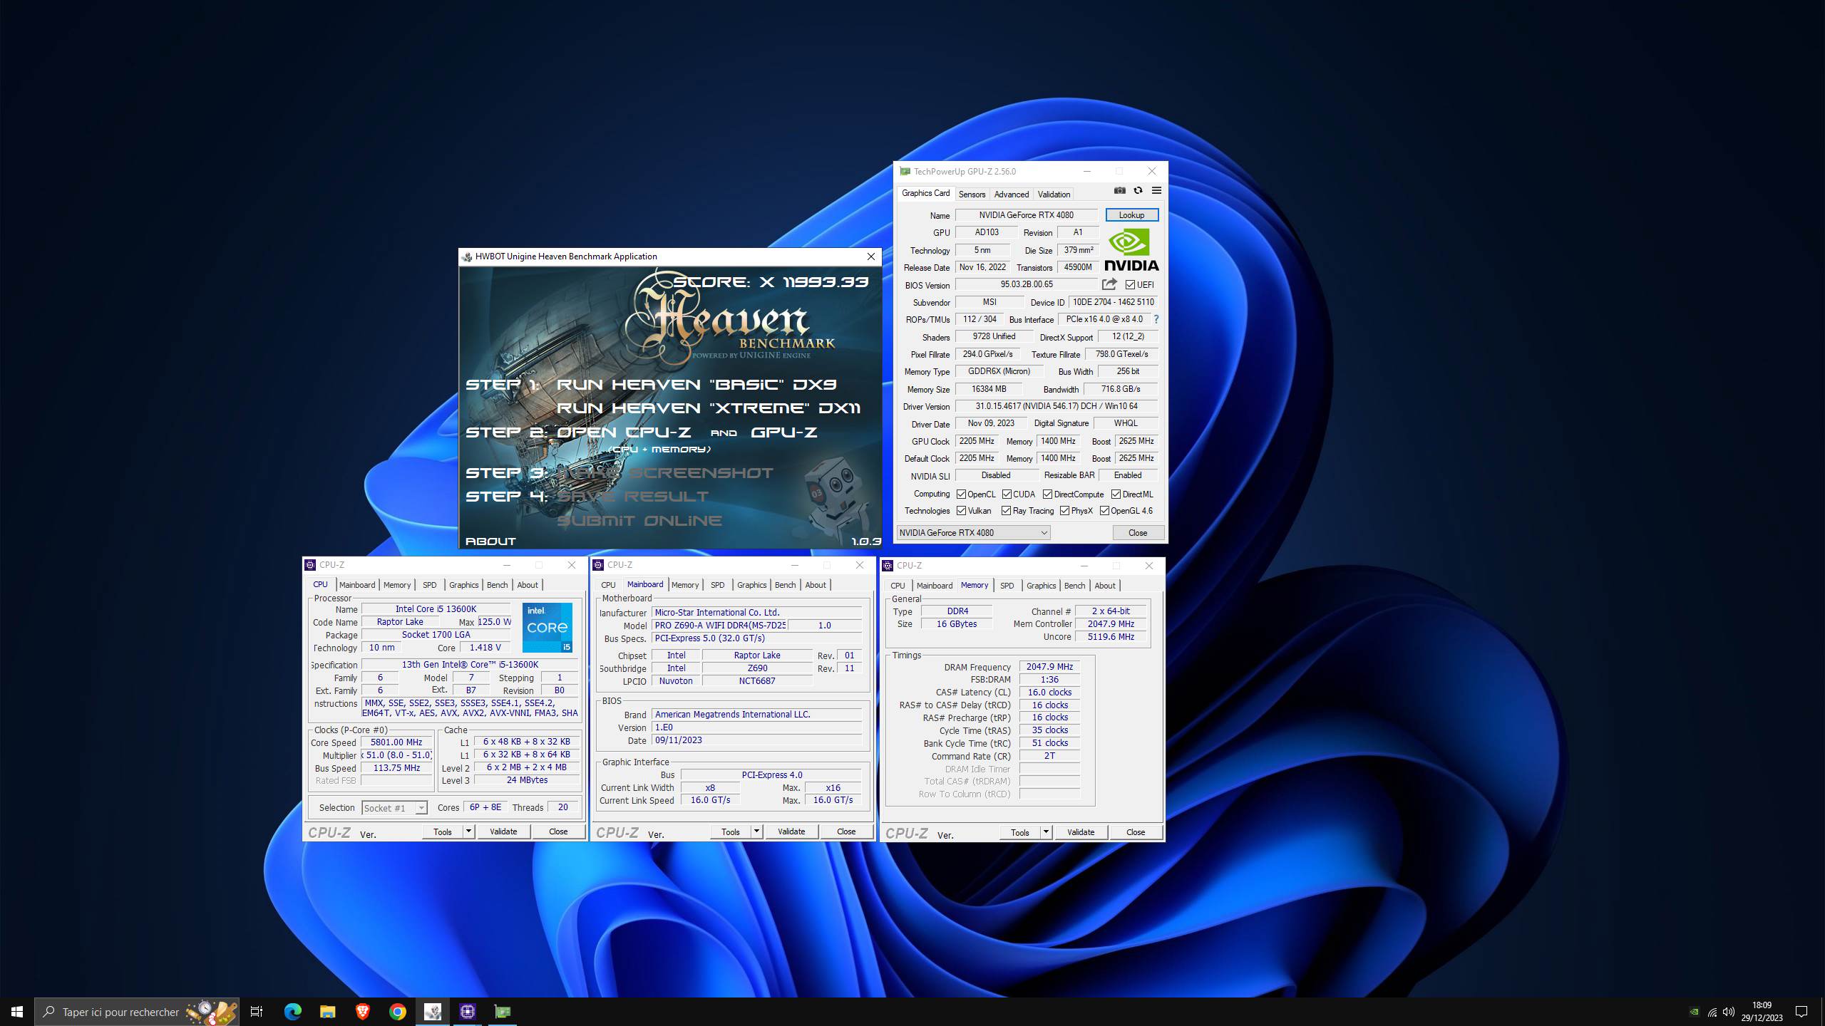The image size is (1825, 1026).
Task: Select About tab in the Memory CPU-Z window
Action: coord(1104,586)
